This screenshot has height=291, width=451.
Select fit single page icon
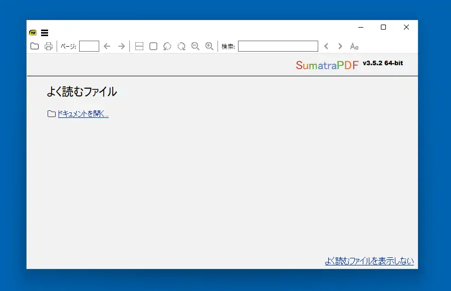pos(153,46)
